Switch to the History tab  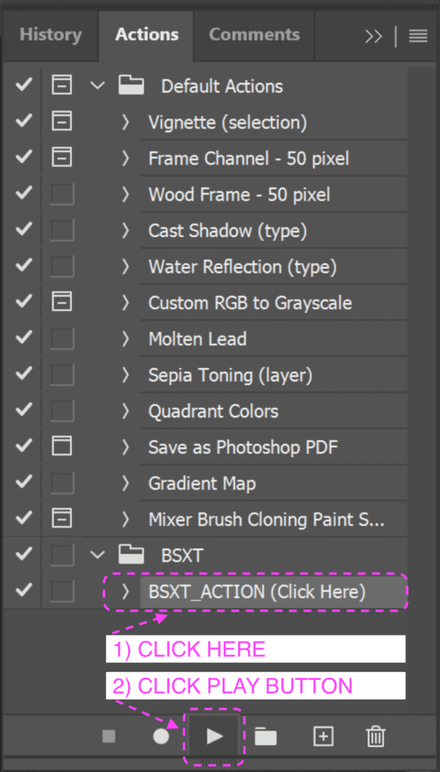50,35
